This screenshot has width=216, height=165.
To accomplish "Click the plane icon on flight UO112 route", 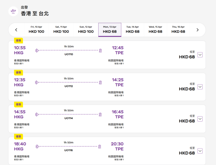I will click(x=37, y=82).
